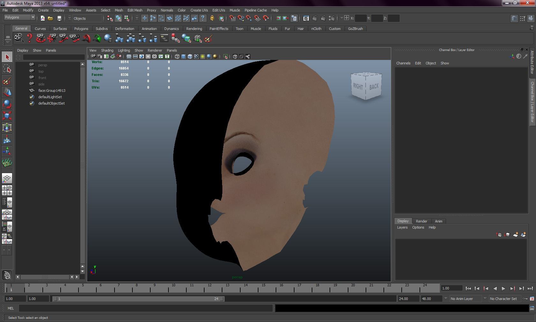
Task: Go to start of playback range
Action: coord(468,289)
